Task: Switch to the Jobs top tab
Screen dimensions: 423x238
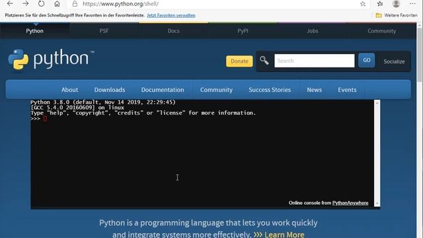Action: click(x=313, y=31)
